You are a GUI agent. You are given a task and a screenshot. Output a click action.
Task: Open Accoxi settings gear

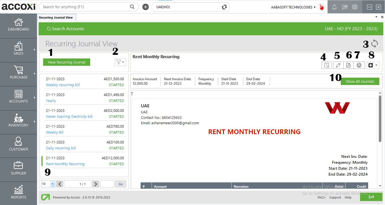(355, 7)
